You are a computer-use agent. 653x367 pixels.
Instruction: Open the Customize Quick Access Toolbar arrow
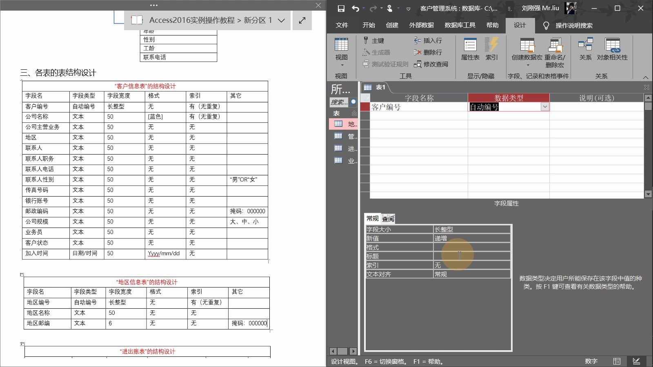(x=408, y=9)
